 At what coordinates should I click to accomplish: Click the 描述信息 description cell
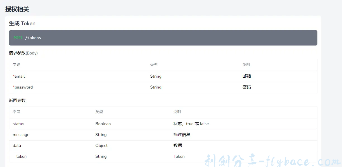coord(182,135)
